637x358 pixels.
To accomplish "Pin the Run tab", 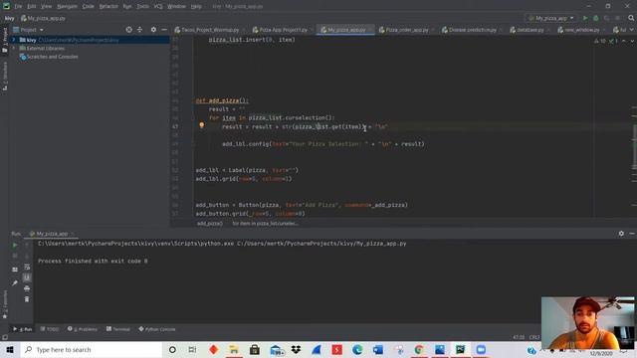I will click(x=15, y=282).
